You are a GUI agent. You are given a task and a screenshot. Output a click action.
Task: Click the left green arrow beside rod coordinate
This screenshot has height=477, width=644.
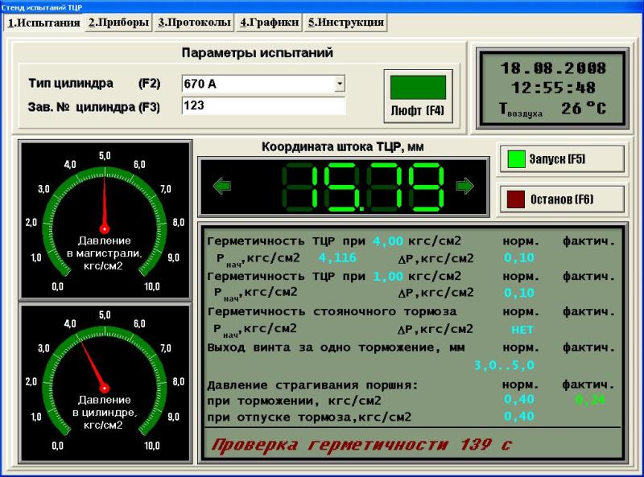click(222, 187)
